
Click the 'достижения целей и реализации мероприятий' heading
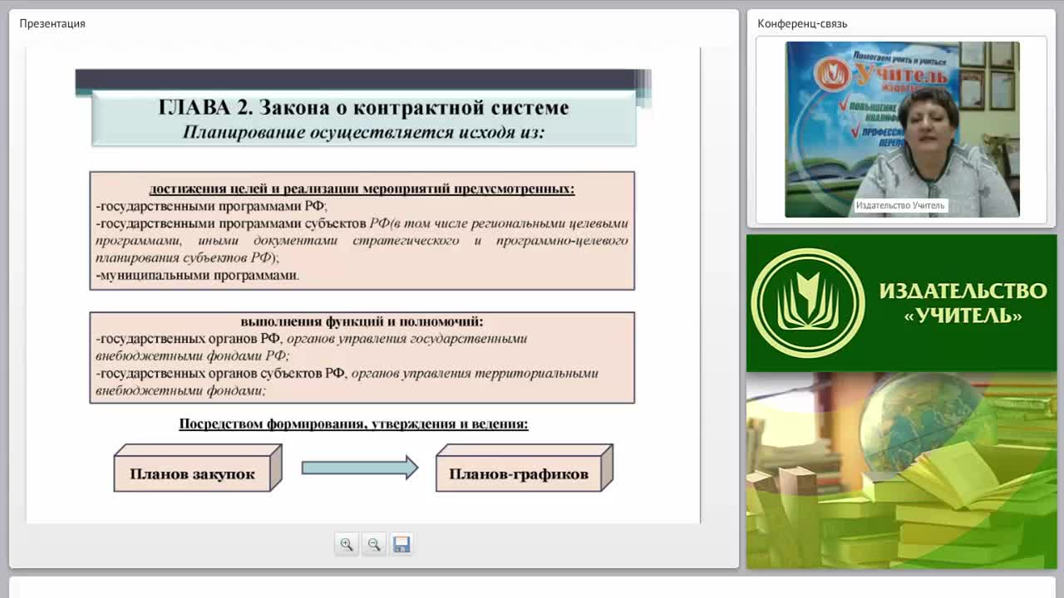click(x=362, y=189)
